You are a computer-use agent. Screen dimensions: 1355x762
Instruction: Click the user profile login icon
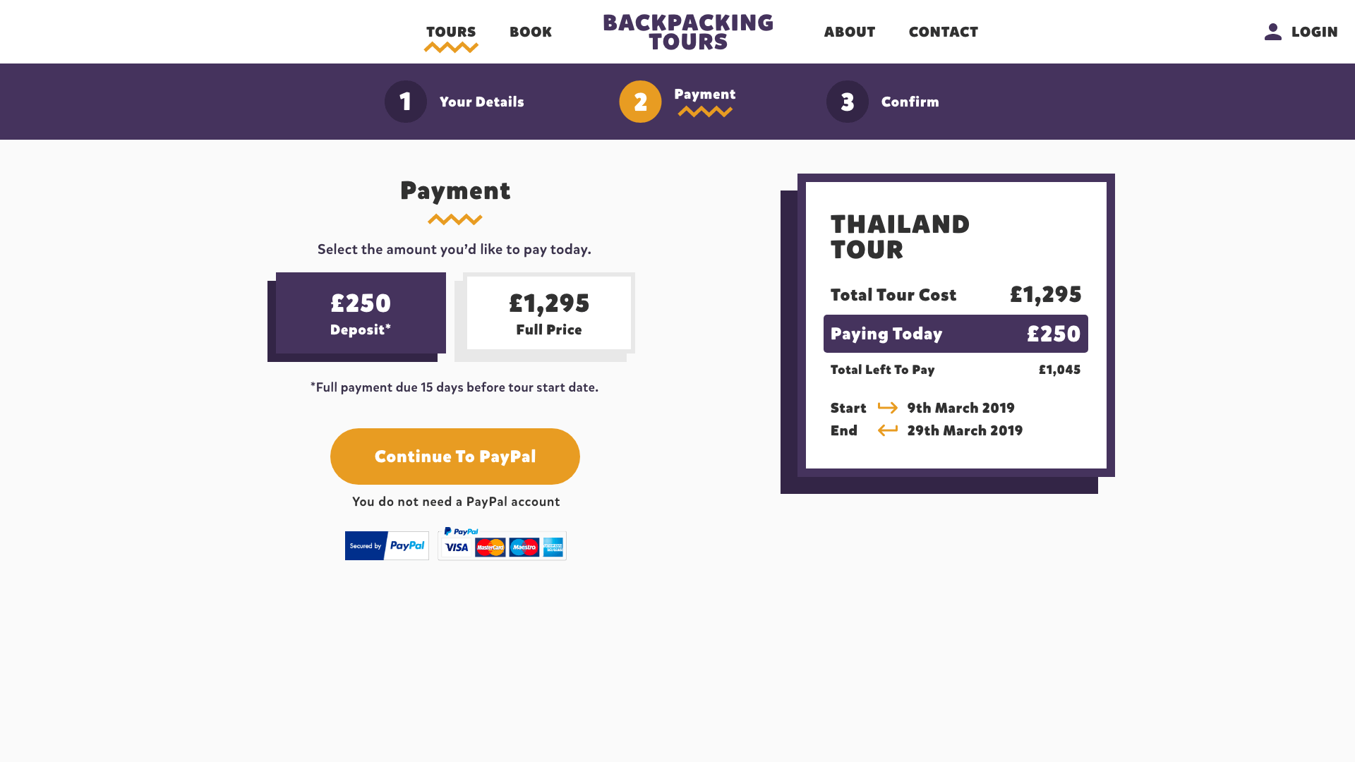click(x=1272, y=32)
